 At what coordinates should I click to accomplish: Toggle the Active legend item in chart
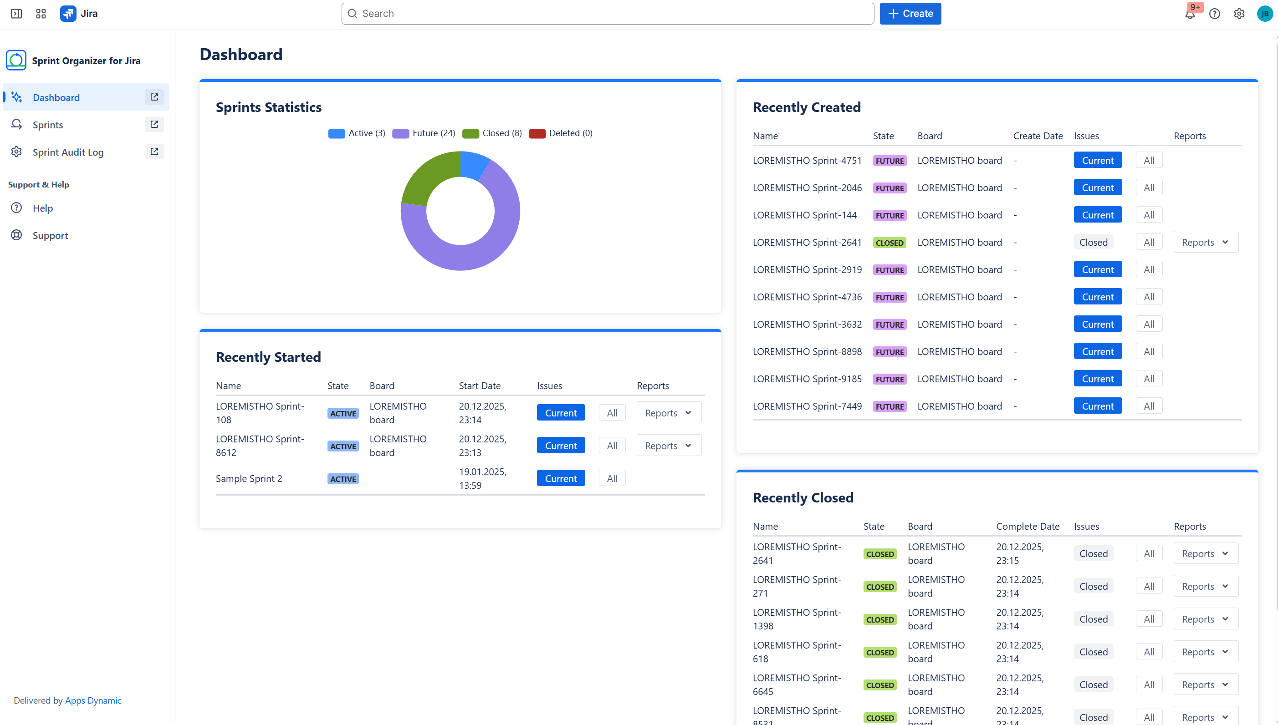tap(357, 133)
